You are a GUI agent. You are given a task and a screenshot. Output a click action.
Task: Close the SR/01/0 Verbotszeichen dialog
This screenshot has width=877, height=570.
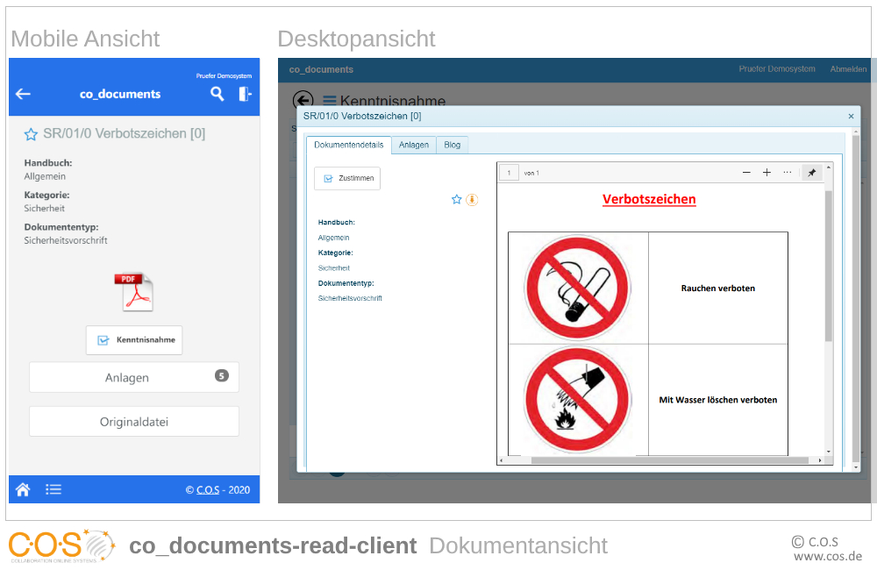pyautogui.click(x=851, y=117)
